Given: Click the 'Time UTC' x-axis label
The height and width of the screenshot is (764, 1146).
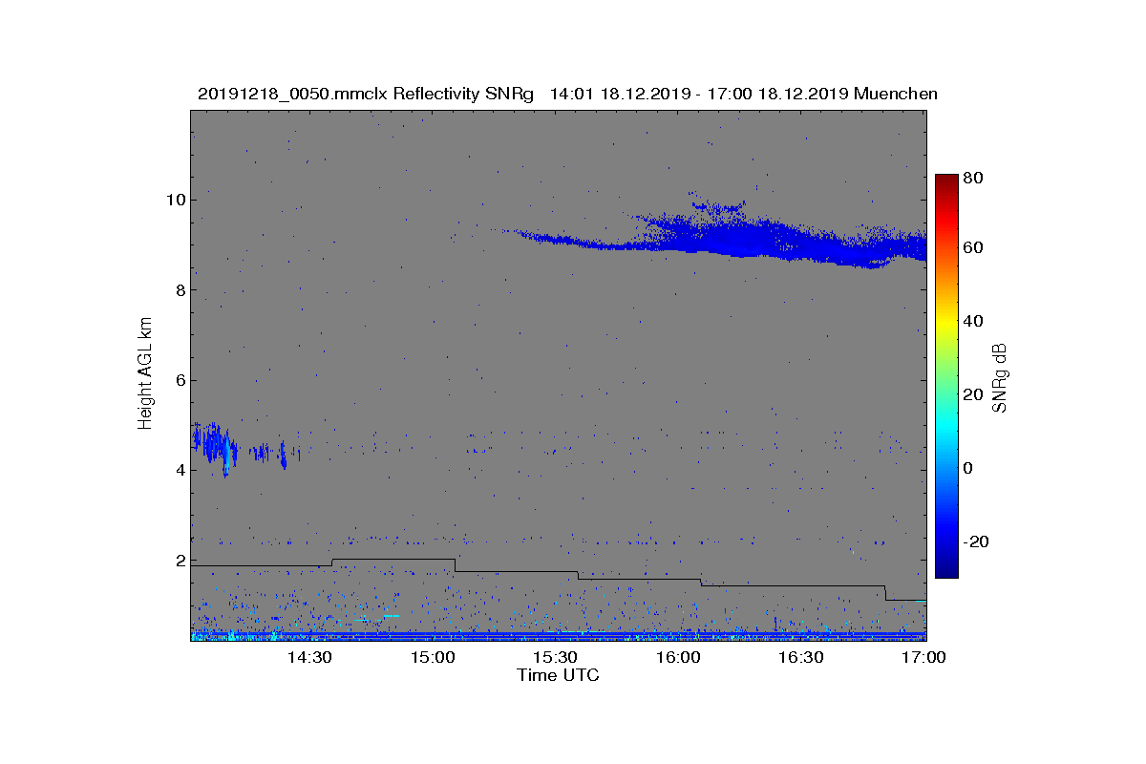Looking at the screenshot, I should 559,675.
